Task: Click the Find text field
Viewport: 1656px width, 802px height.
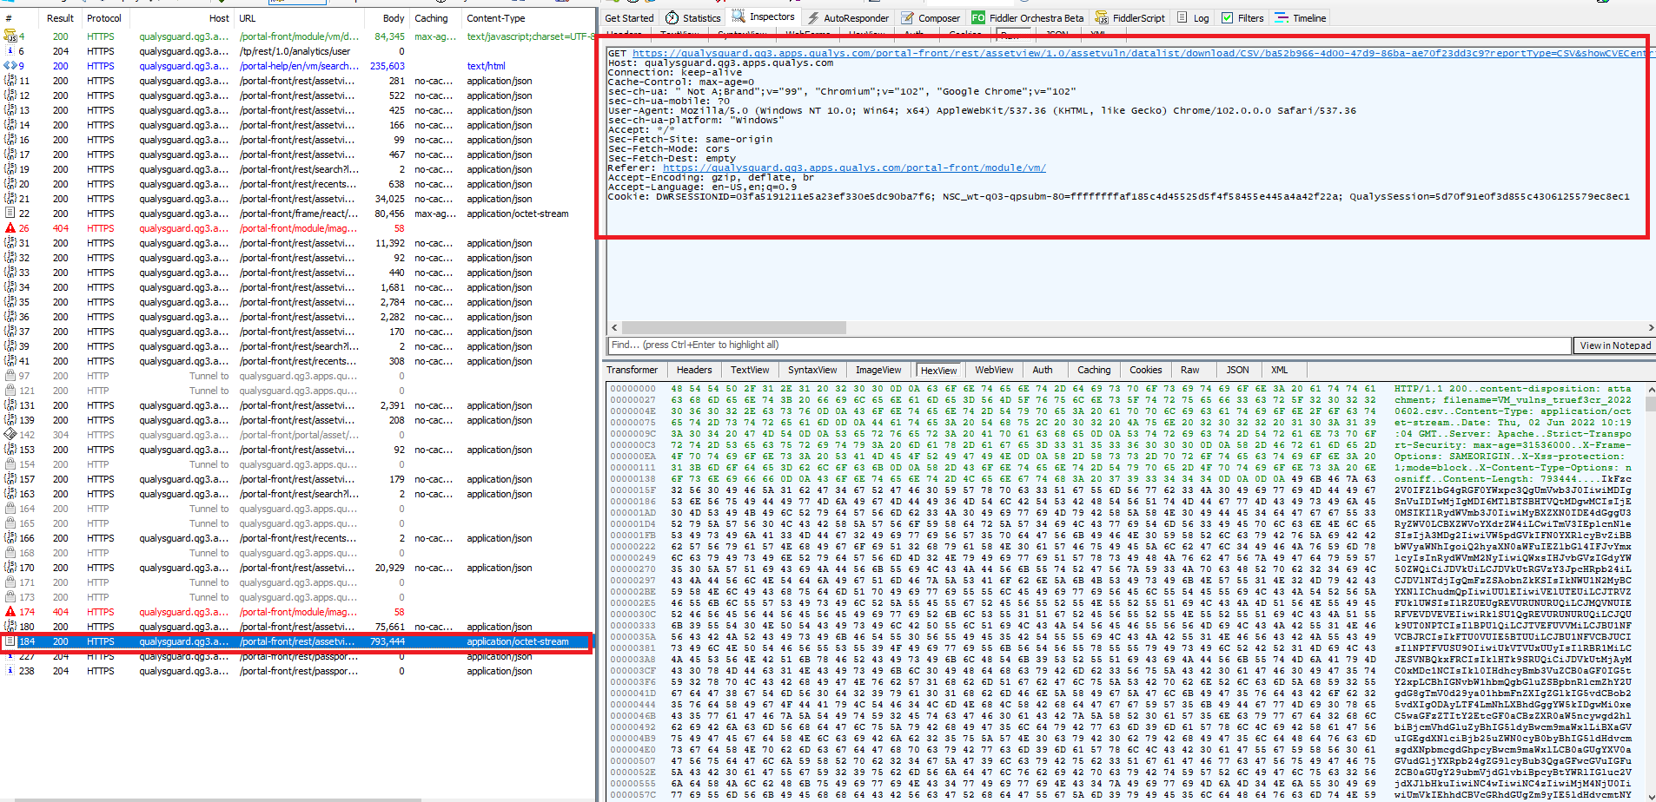Action: 1089,345
